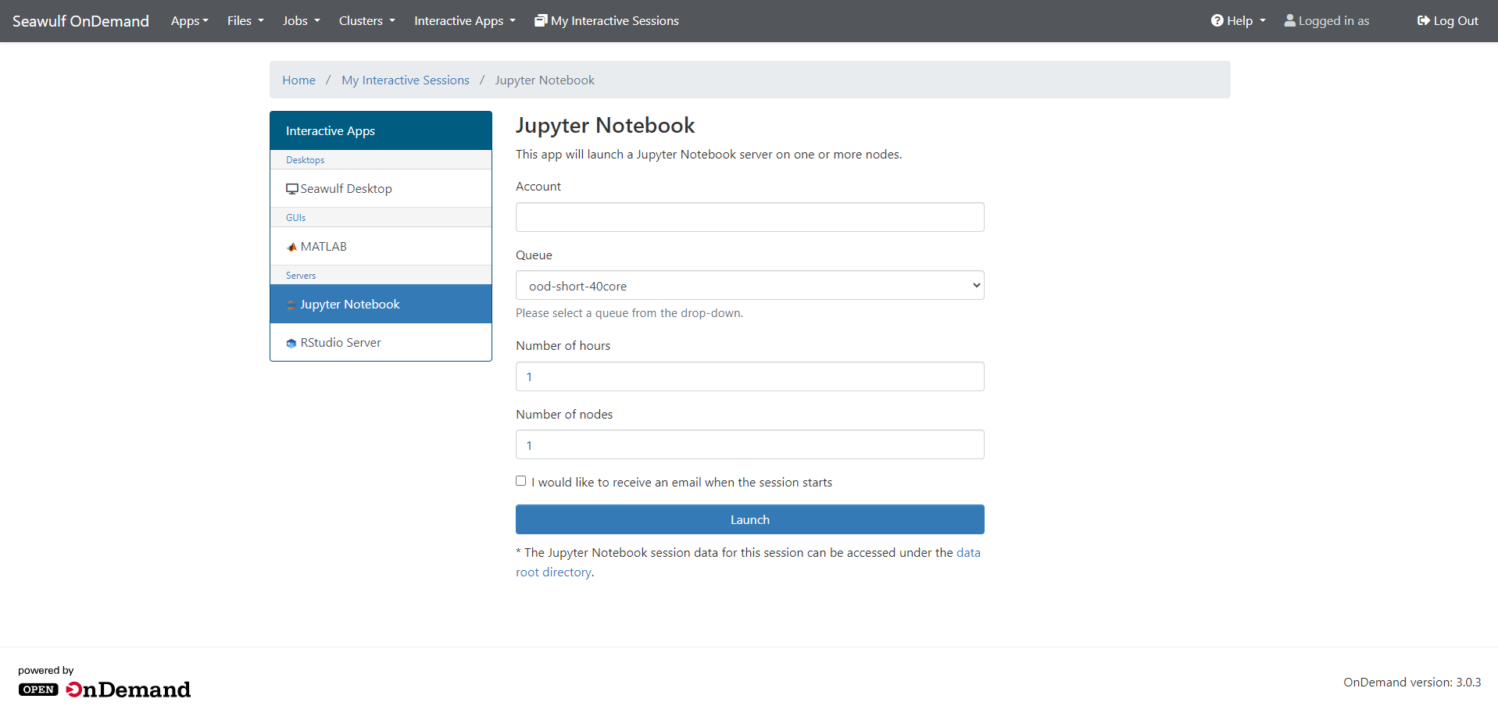
Task: Click the Interactive Apps sidebar header
Action: [381, 130]
